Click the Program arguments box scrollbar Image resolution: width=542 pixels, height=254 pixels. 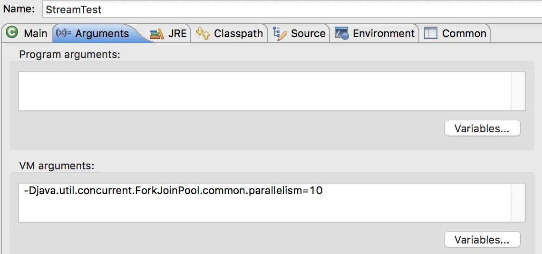(518, 91)
